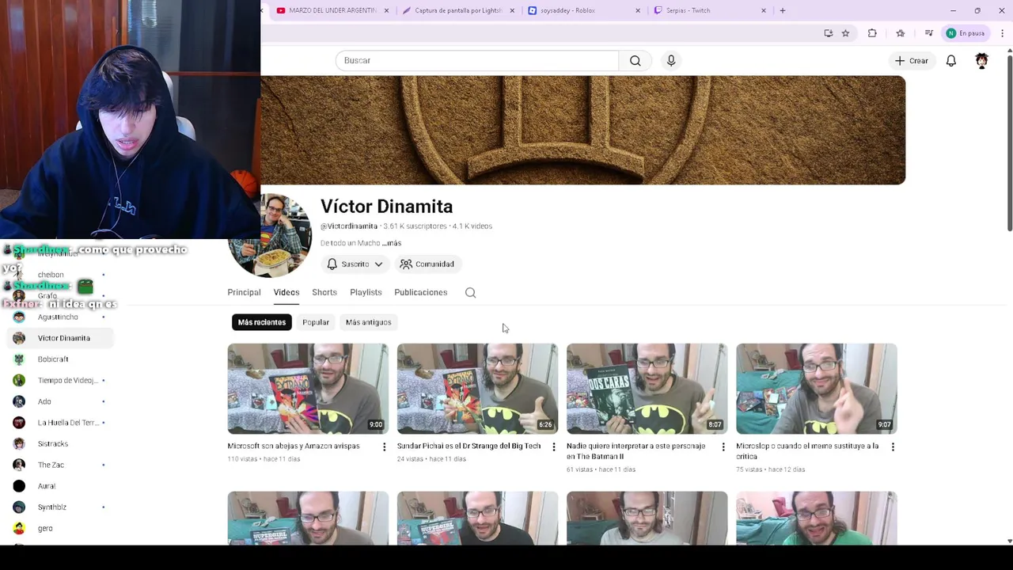The width and height of the screenshot is (1013, 570).
Task: Open La Huella Del Terr... subscription
Action: [x=60, y=423]
